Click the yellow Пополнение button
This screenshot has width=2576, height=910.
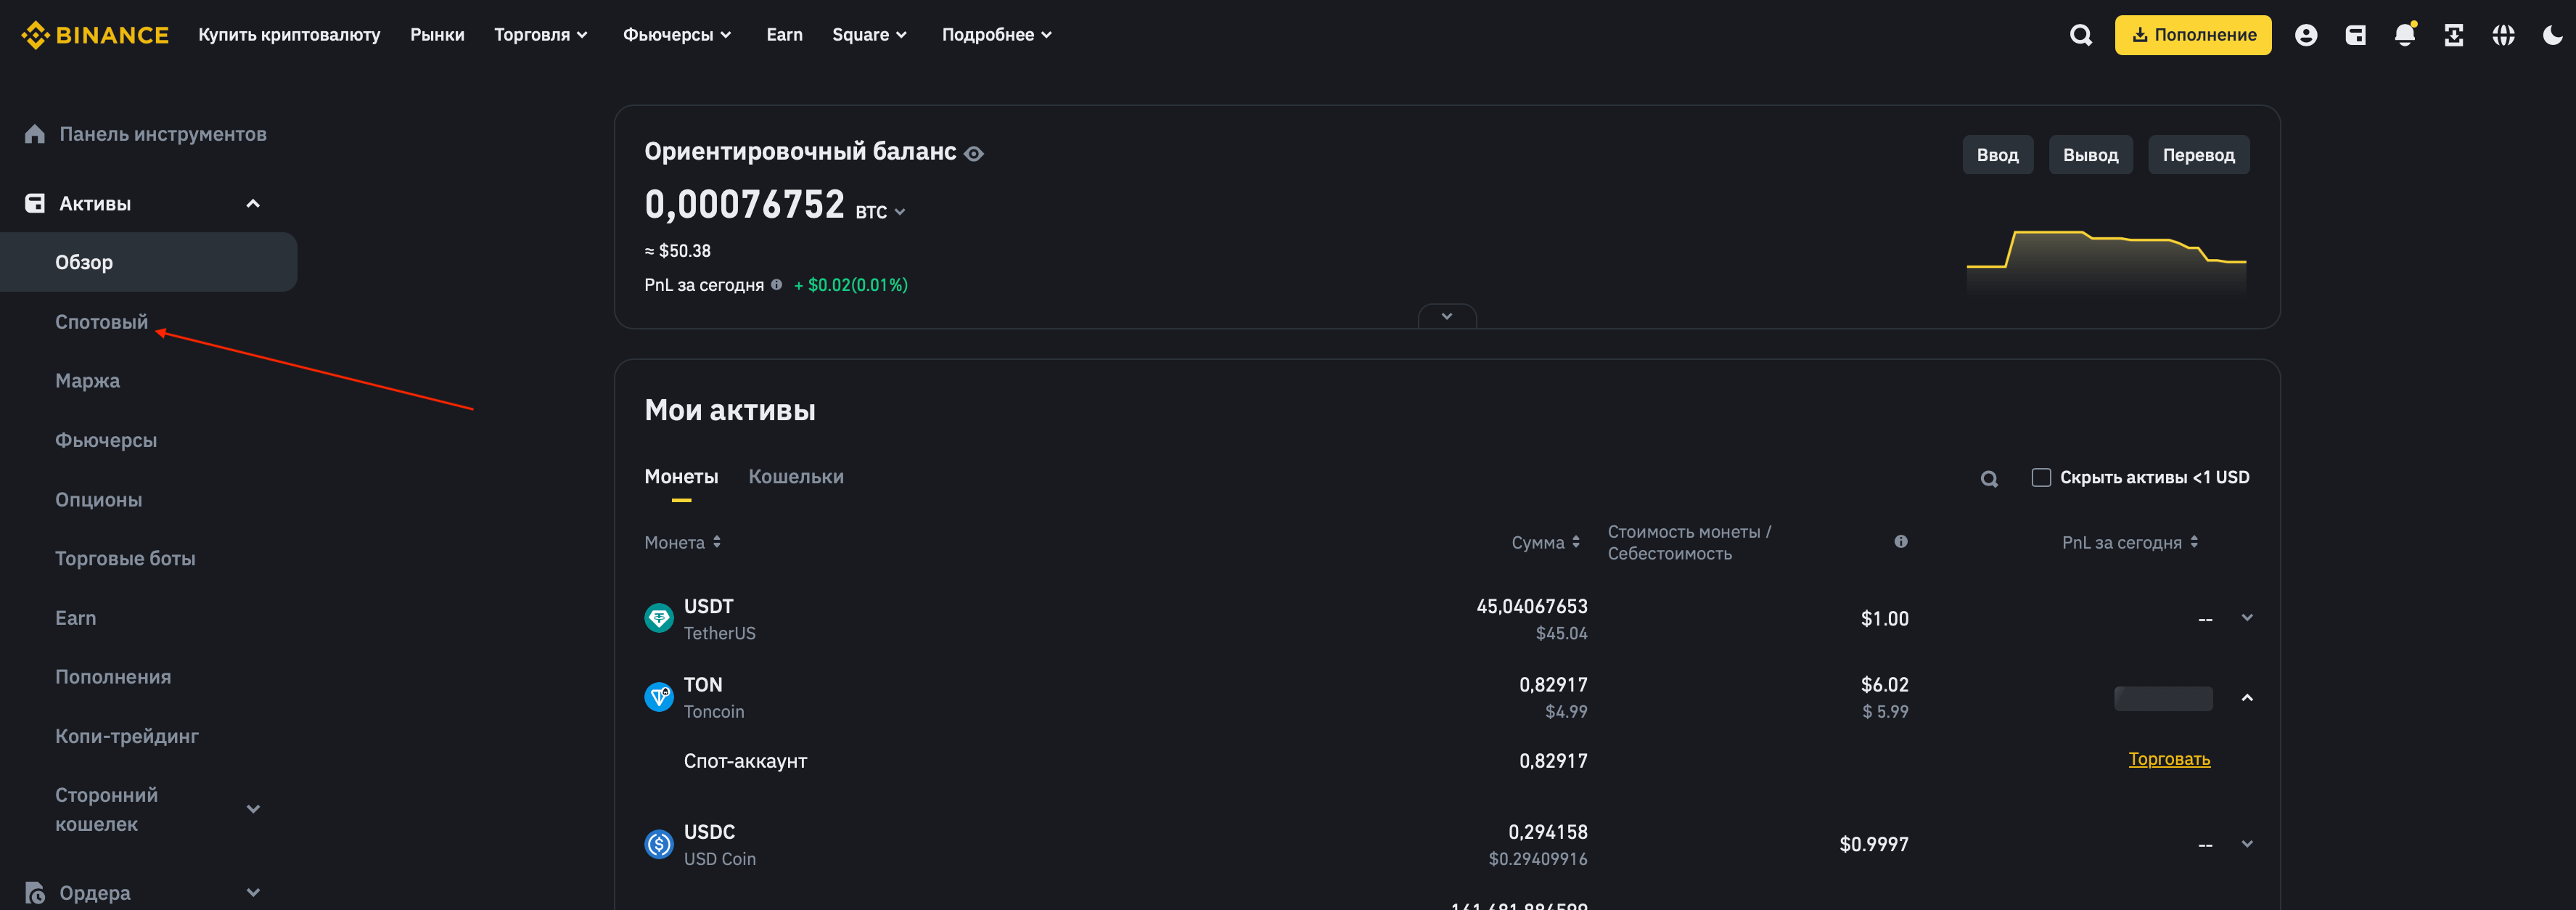click(x=2192, y=35)
